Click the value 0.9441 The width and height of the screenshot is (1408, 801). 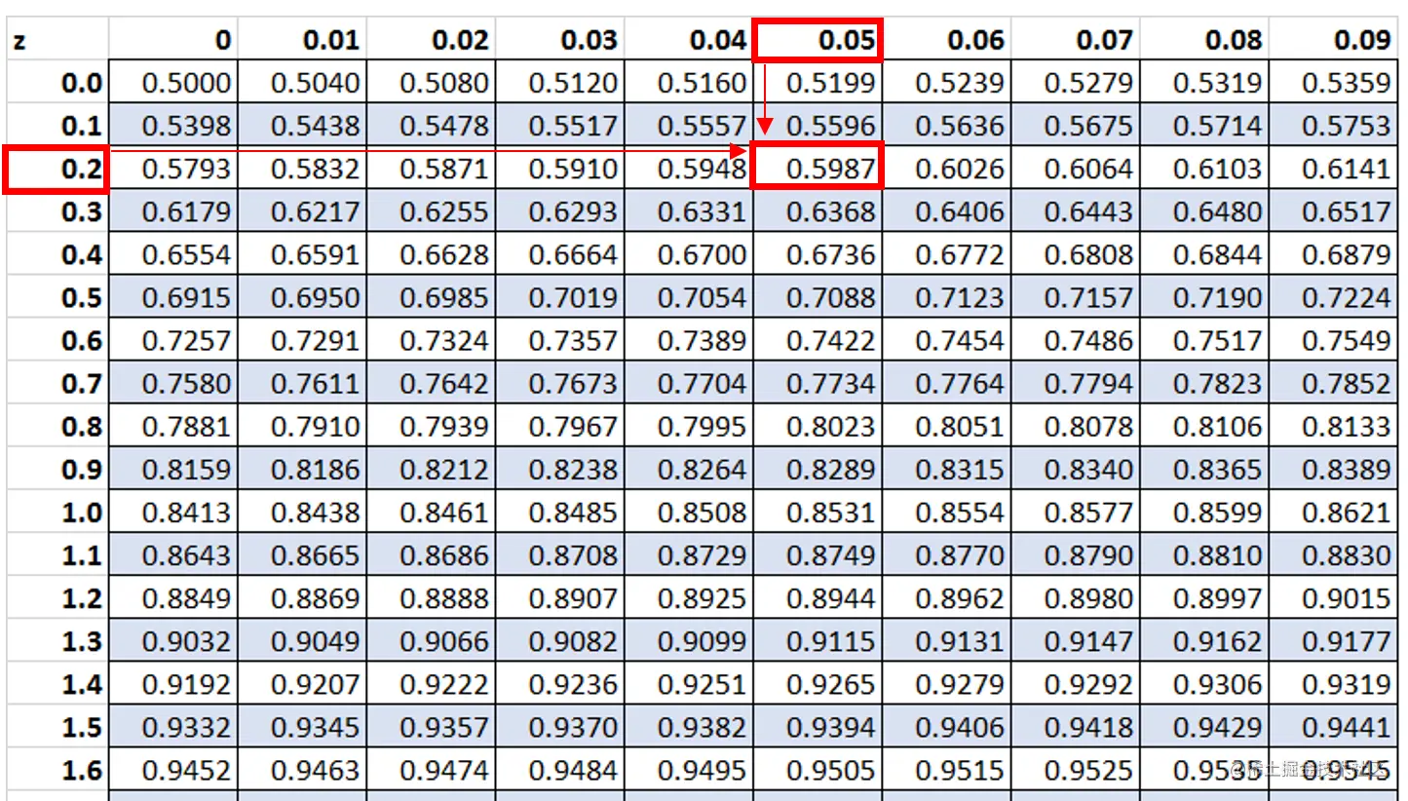pyautogui.click(x=1335, y=725)
